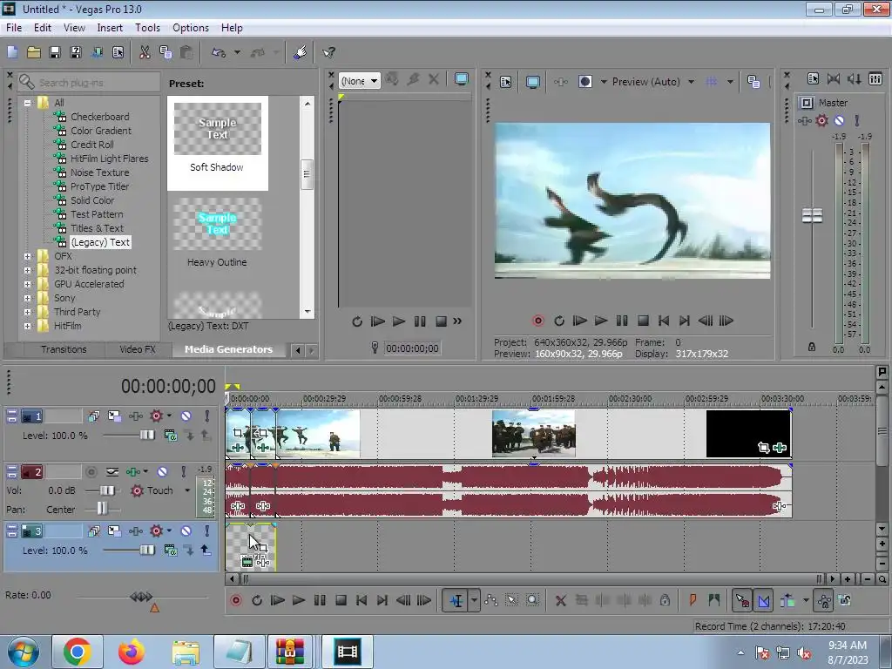
Task: Switch to the Video FX tab
Action: (137, 349)
